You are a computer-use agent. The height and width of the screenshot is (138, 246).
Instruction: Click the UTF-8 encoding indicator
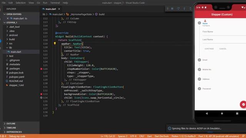[133, 136]
